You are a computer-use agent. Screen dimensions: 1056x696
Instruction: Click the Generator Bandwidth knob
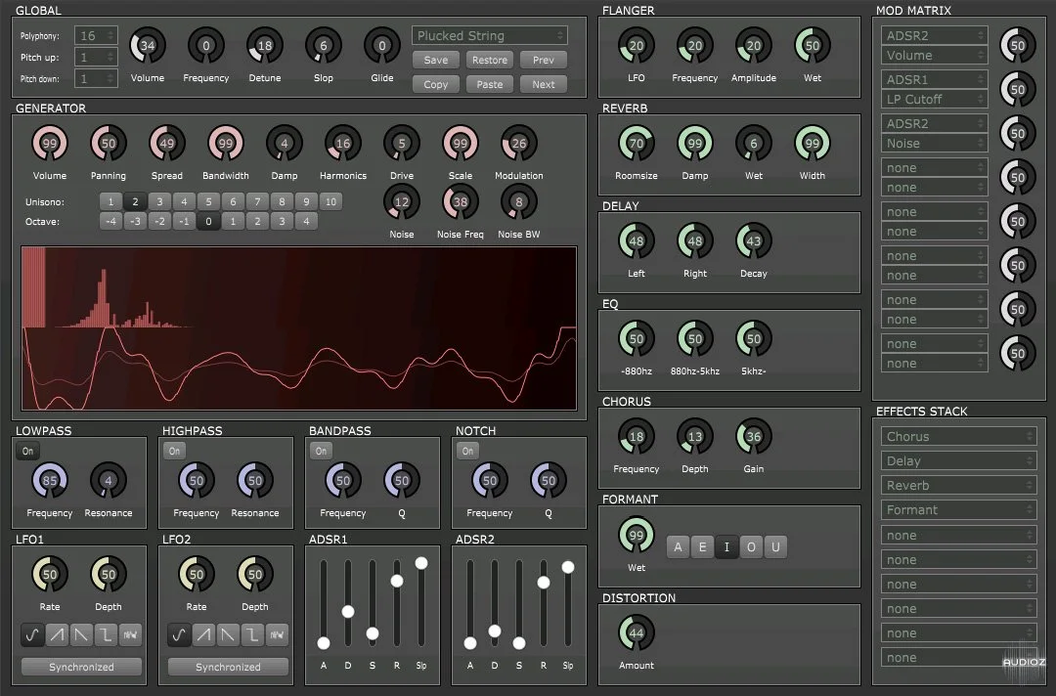(x=226, y=144)
